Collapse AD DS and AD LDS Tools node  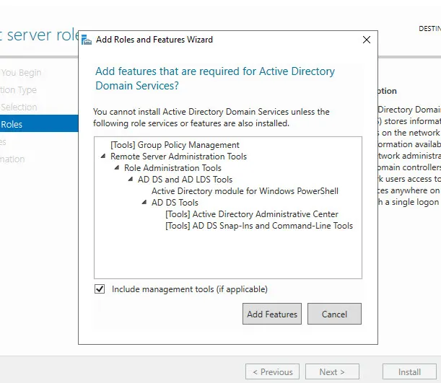131,179
